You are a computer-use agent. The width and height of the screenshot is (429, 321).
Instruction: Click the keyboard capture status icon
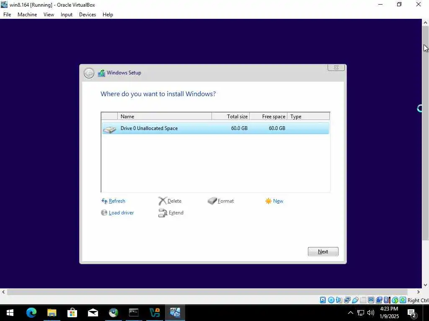click(403, 300)
